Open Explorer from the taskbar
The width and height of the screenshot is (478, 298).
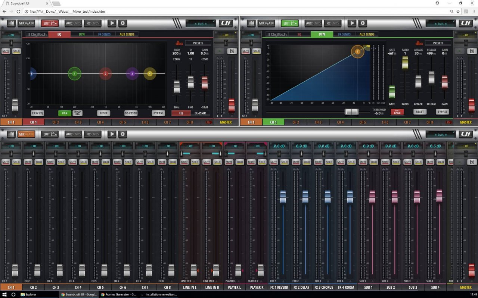(x=28, y=294)
